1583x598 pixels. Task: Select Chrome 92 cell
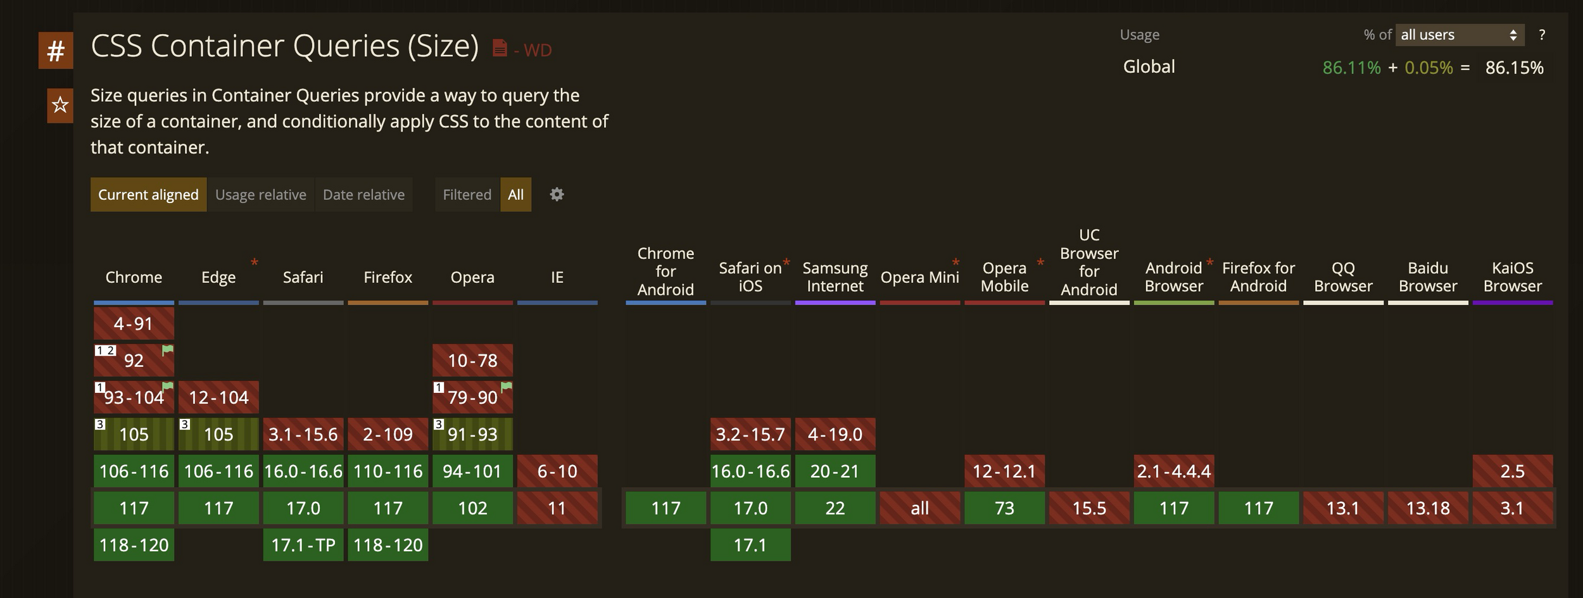tap(134, 361)
